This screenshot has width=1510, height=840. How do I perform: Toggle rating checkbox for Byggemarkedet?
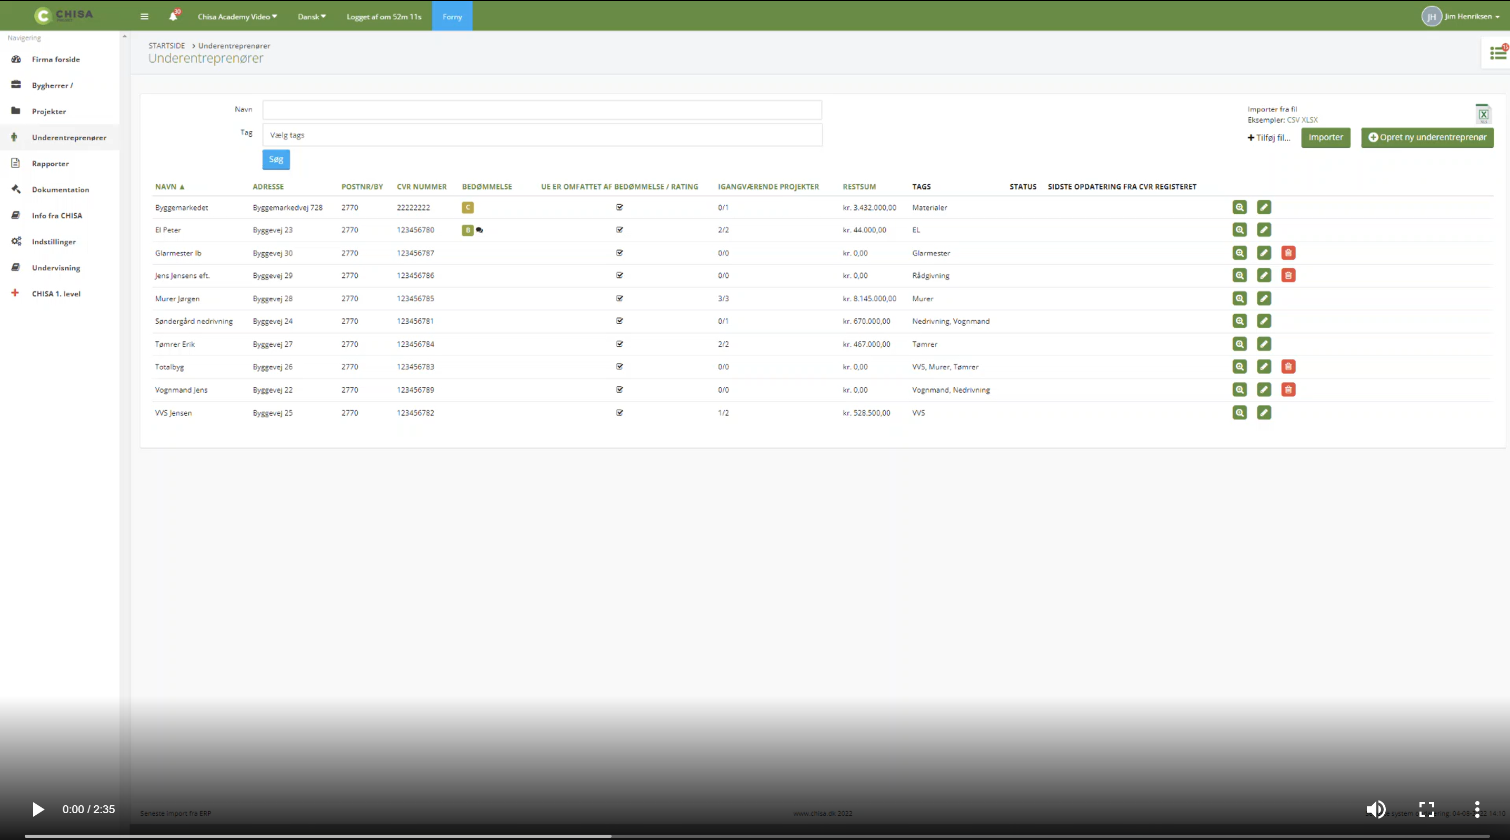619,207
